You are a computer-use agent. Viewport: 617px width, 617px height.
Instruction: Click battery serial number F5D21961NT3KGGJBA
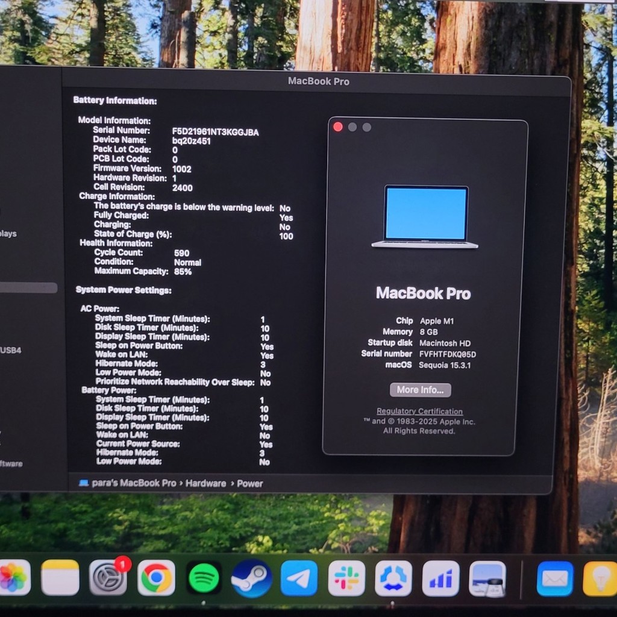coord(215,132)
